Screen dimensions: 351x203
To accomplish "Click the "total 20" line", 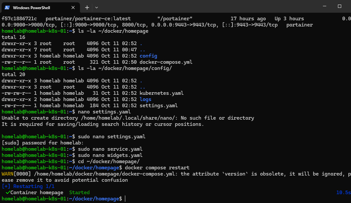I will point(13,75).
